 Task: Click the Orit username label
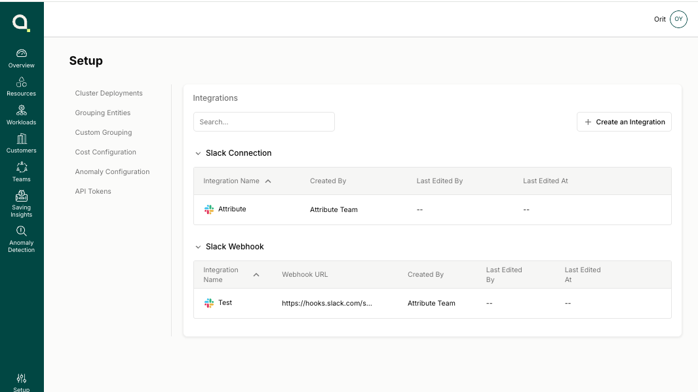(660, 19)
